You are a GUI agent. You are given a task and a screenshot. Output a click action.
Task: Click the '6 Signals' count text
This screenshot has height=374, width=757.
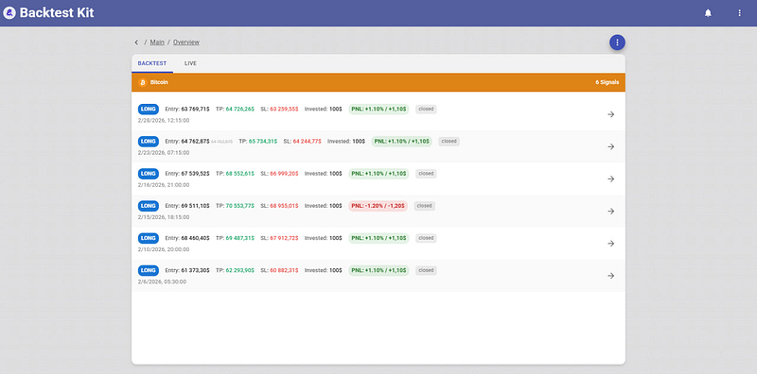[x=607, y=82]
